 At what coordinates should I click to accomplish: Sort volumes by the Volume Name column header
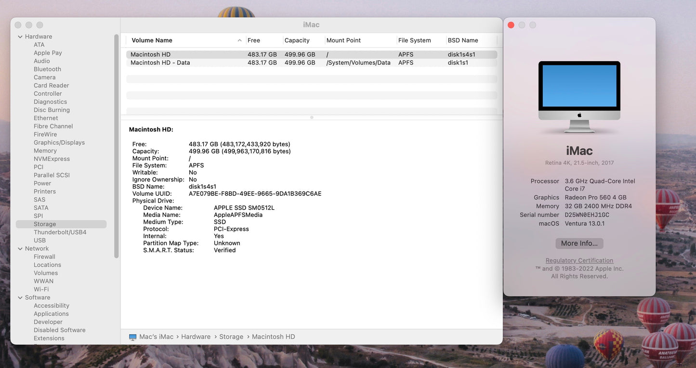153,40
